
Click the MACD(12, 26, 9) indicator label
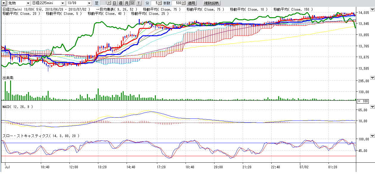pyautogui.click(x=17, y=107)
